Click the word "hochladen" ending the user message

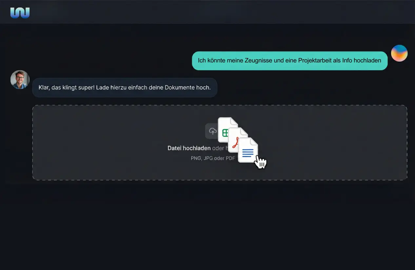click(x=367, y=60)
